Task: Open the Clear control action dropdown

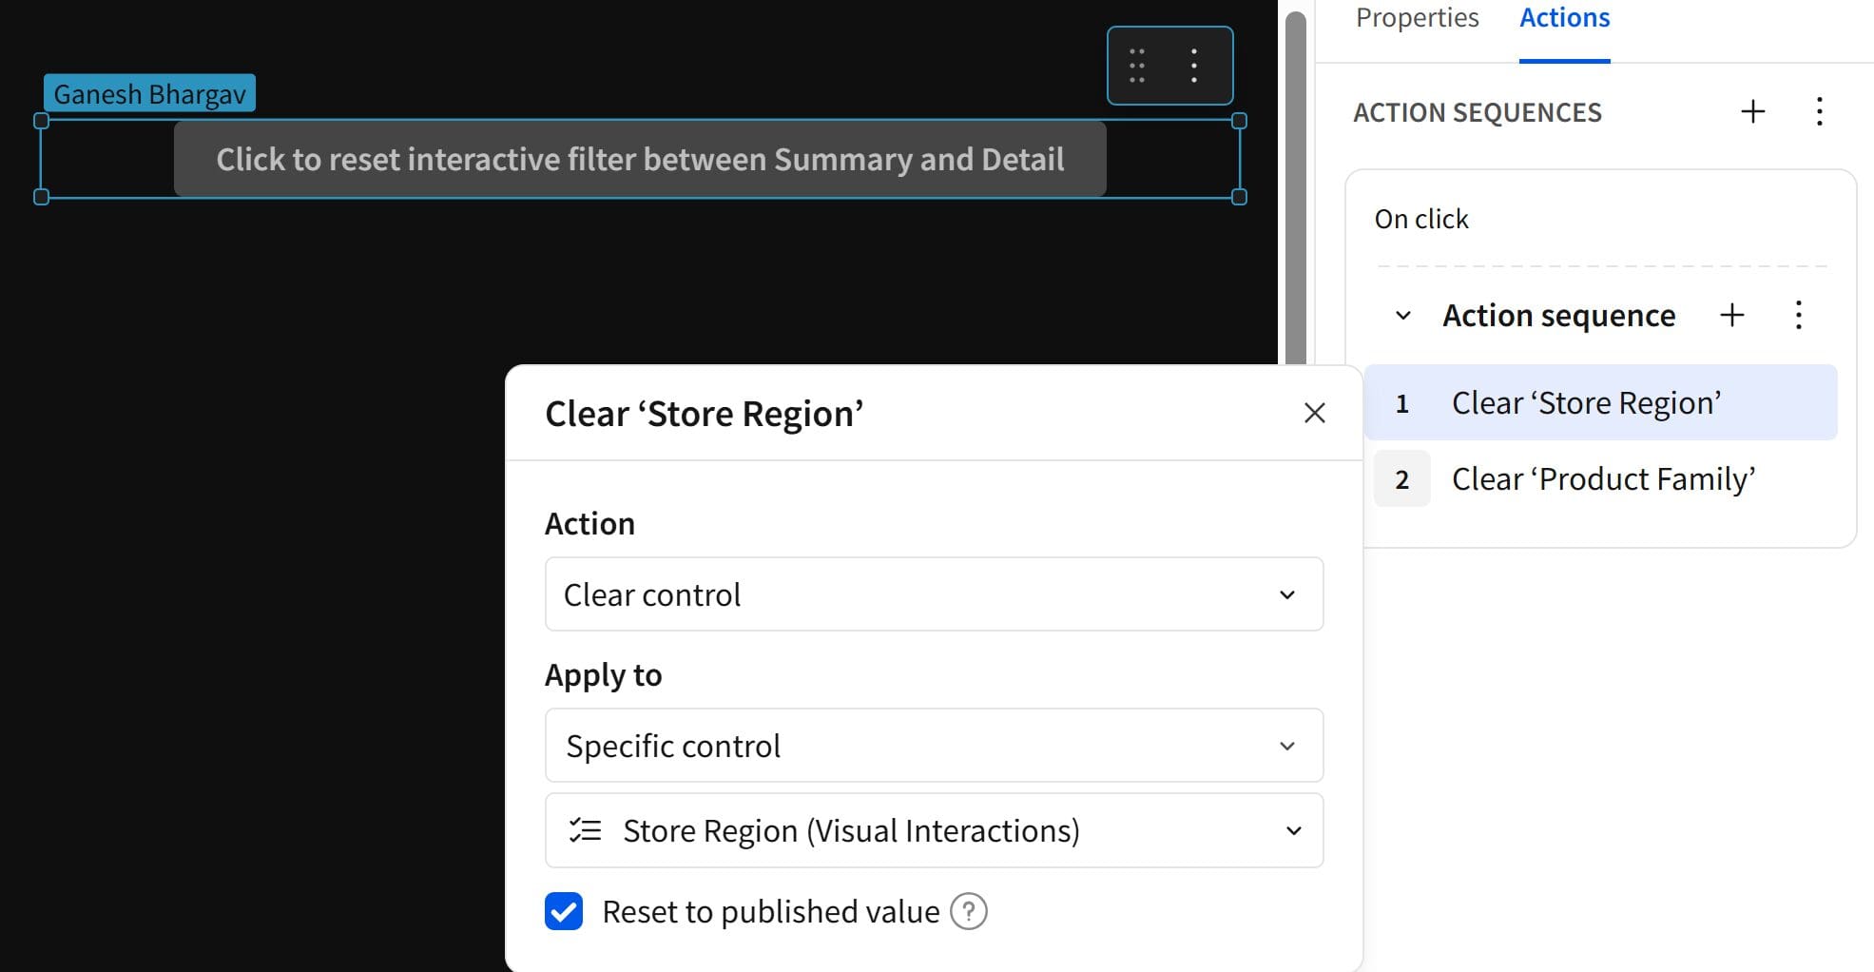Action: pyautogui.click(x=934, y=594)
